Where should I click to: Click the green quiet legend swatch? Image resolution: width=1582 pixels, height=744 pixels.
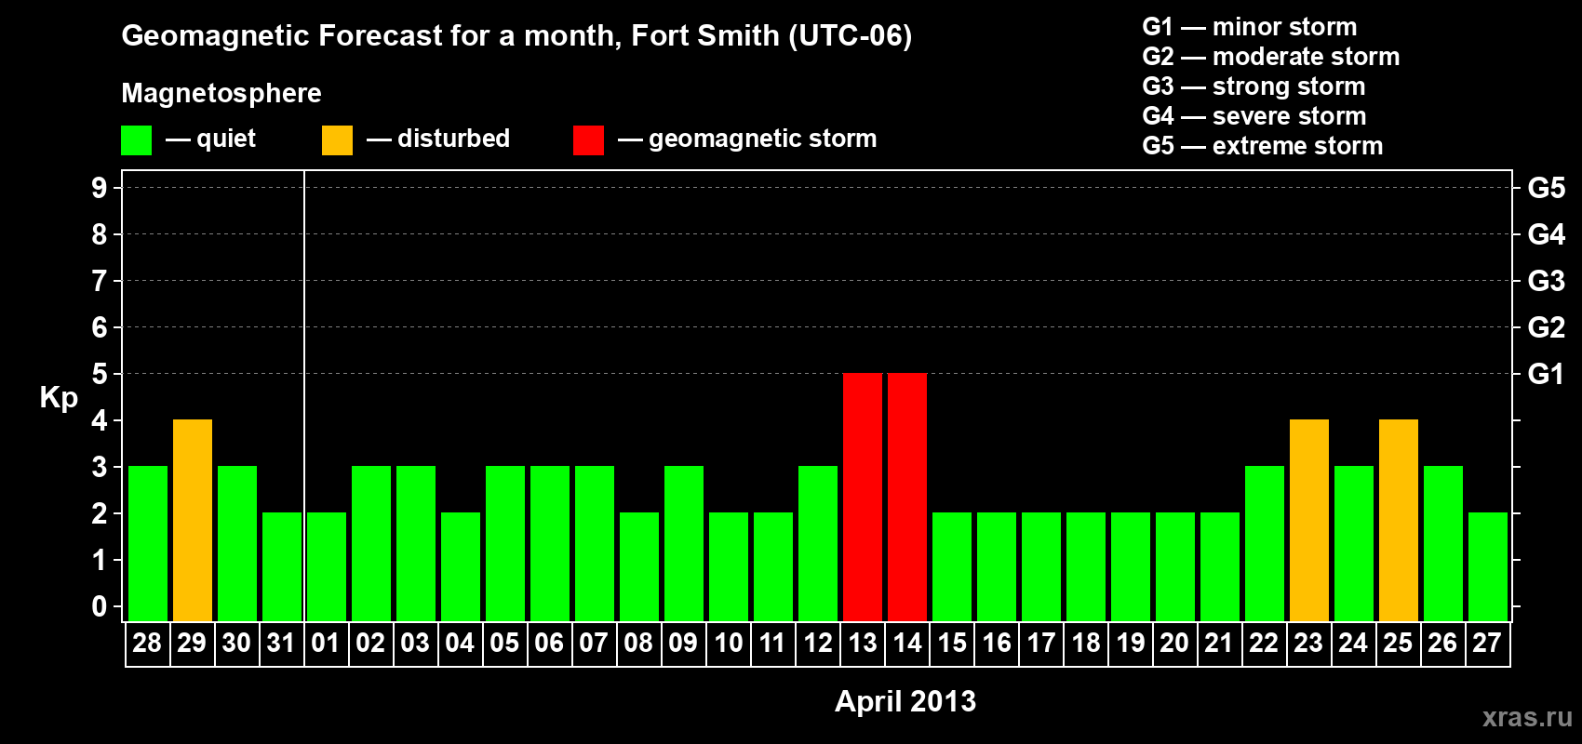[x=136, y=140]
